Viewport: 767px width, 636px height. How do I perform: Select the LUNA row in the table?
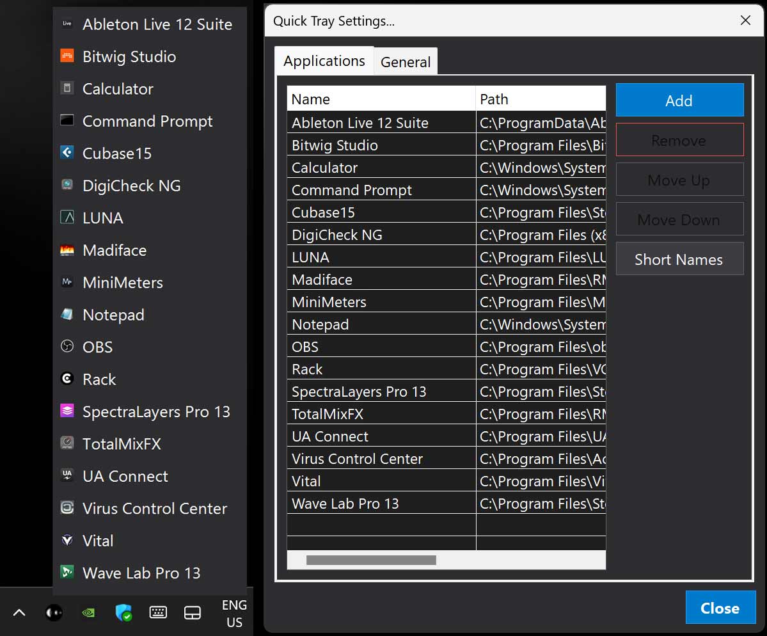click(x=446, y=257)
